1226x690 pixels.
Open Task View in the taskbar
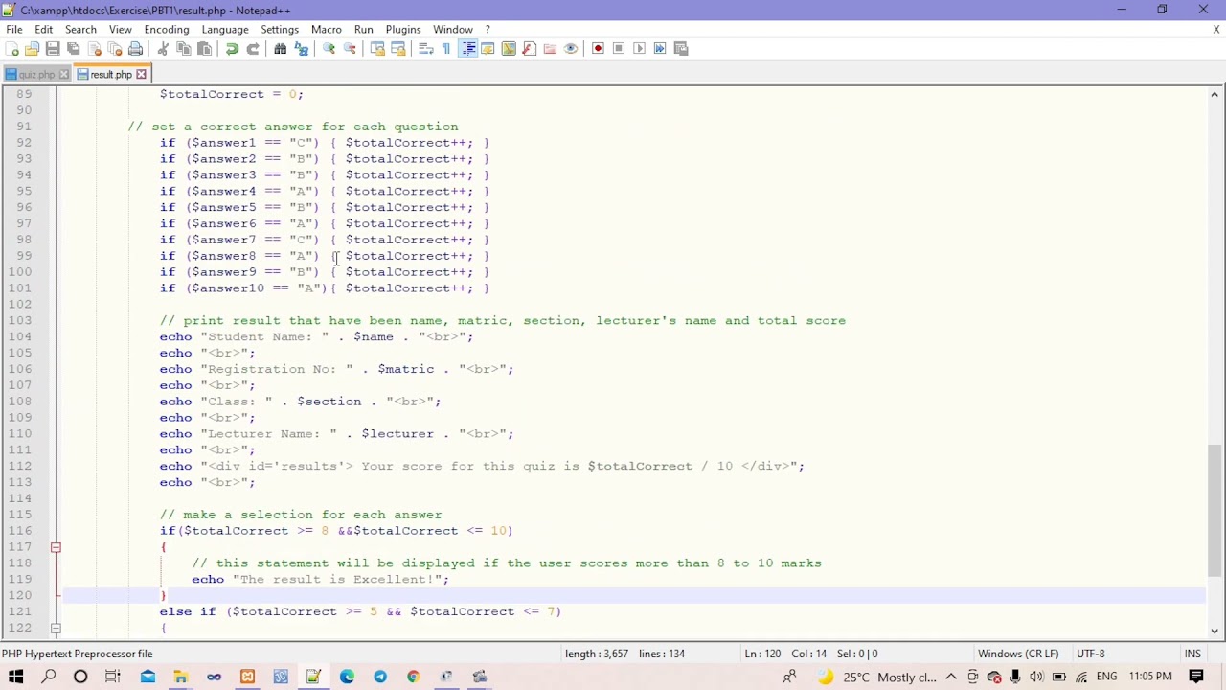pos(112,678)
